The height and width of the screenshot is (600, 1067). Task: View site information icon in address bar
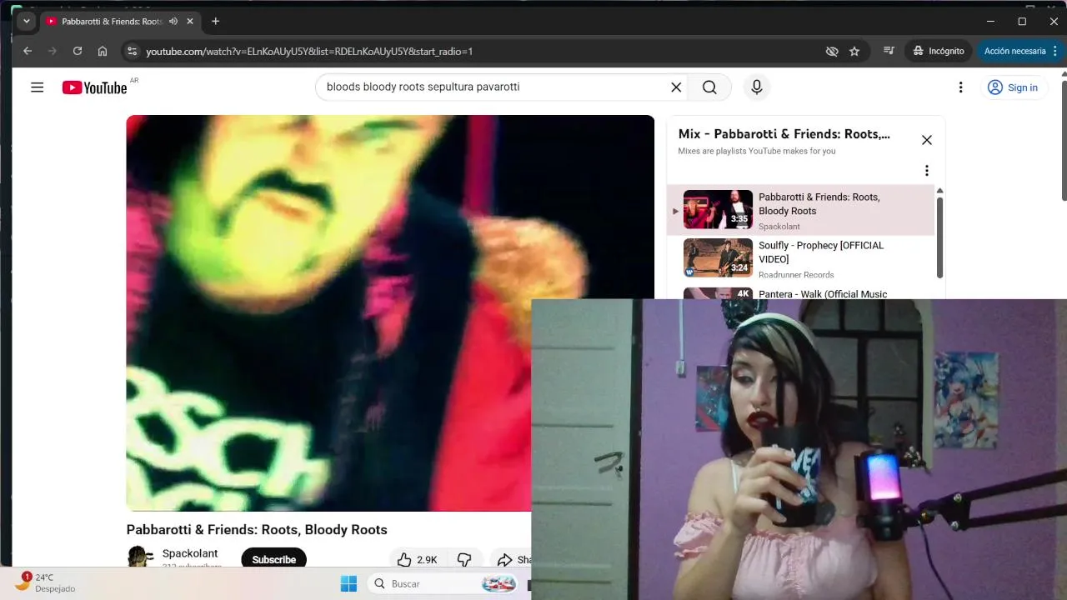click(x=132, y=51)
